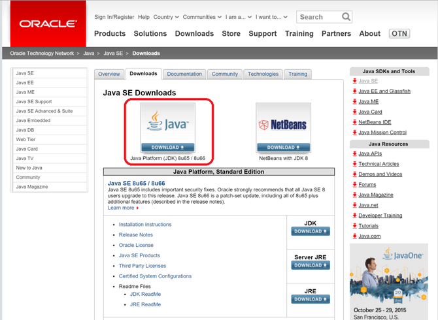Open the Country dropdown
This screenshot has width=438, height=320.
coord(166,17)
